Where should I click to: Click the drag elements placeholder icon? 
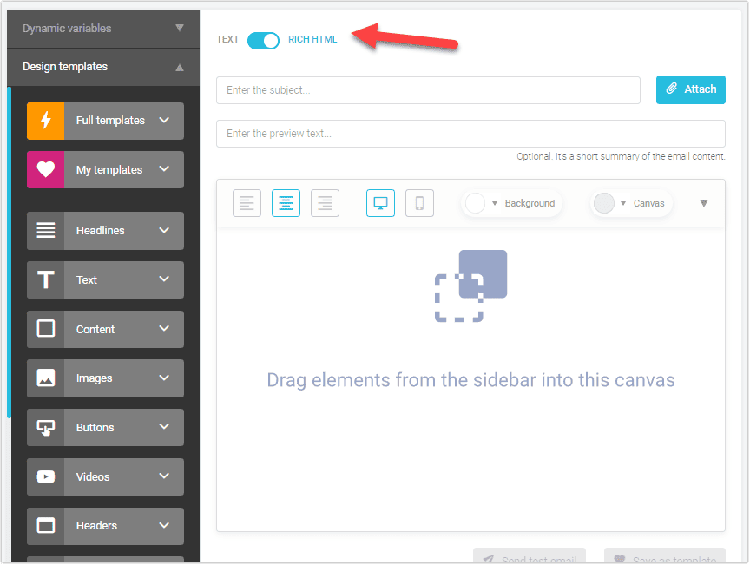(470, 286)
